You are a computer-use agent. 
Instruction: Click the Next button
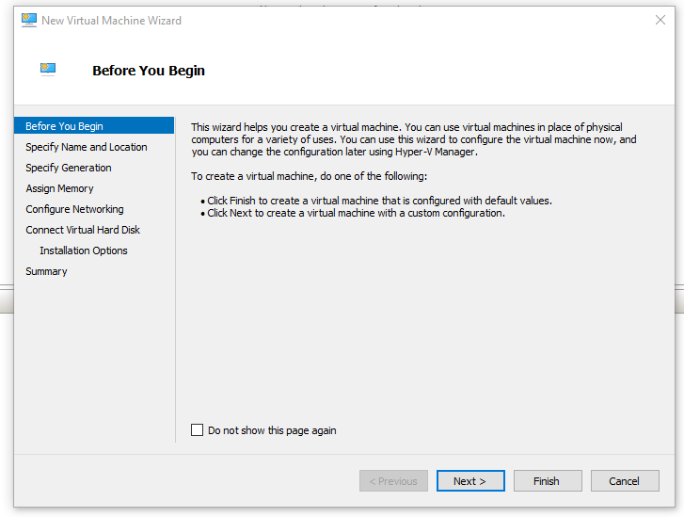(470, 481)
